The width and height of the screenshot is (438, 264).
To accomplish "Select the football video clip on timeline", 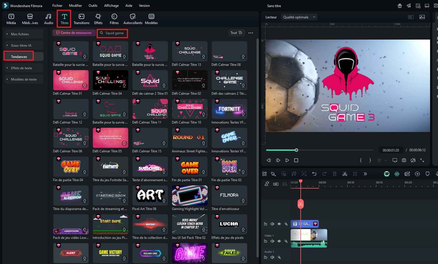I will tap(309, 238).
